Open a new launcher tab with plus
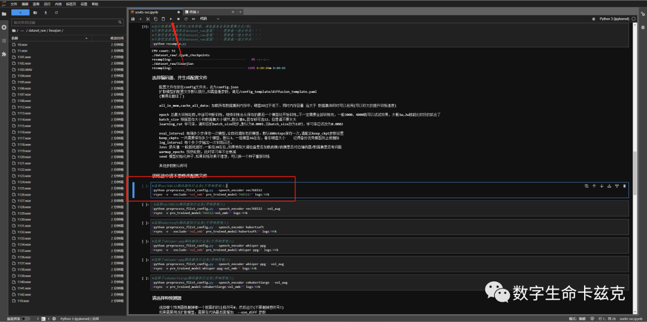Screen dimensions: 647x322 click(240, 12)
